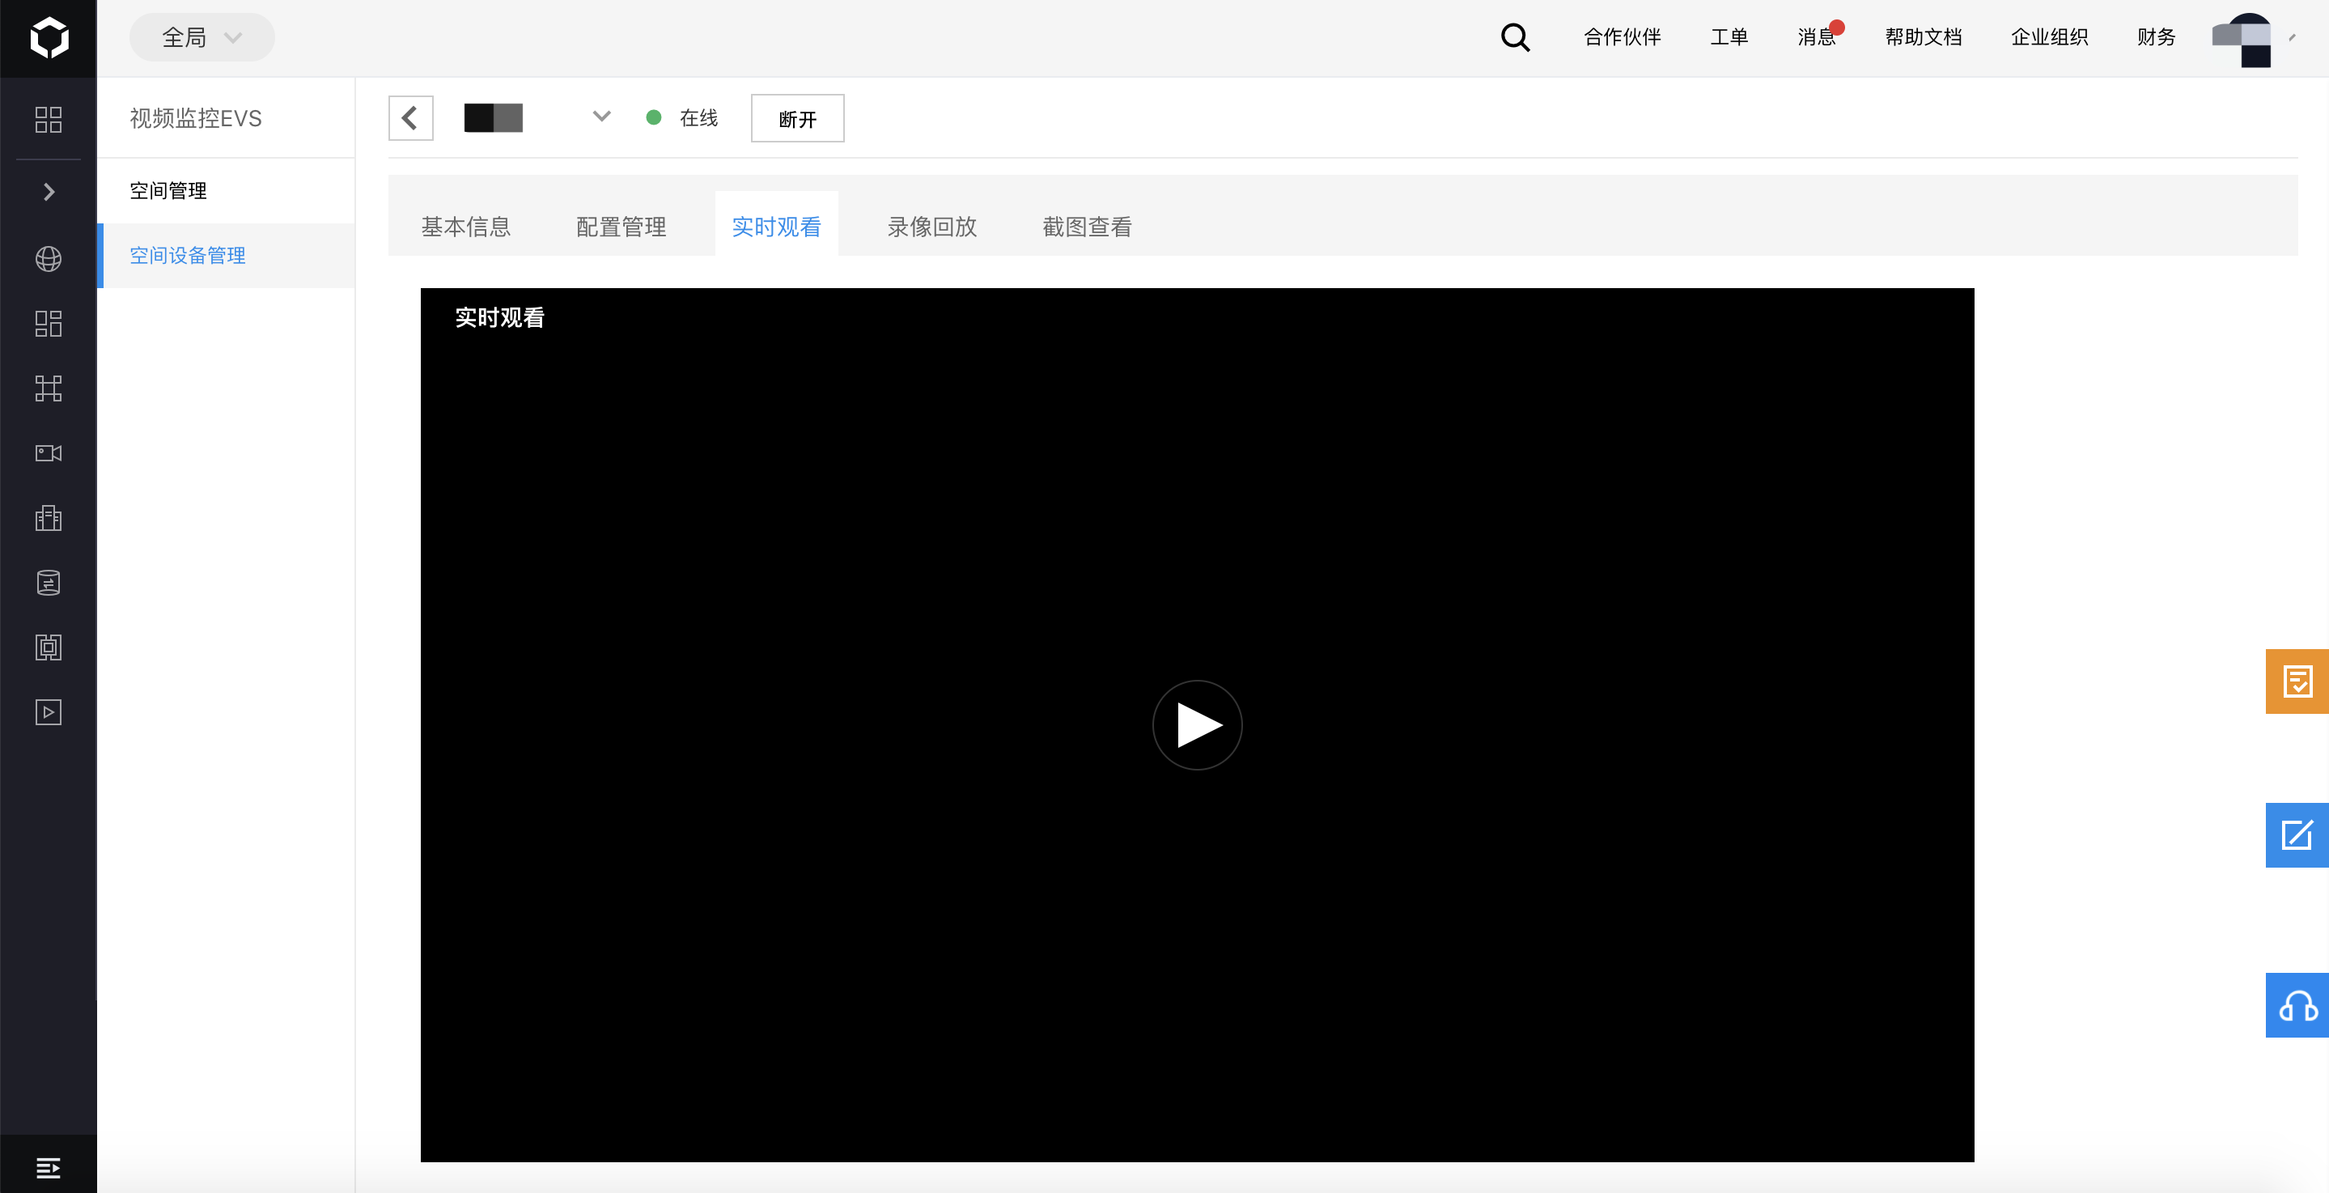The image size is (2329, 1193).
Task: Switch to the 录像回放 tab
Action: [x=932, y=226]
